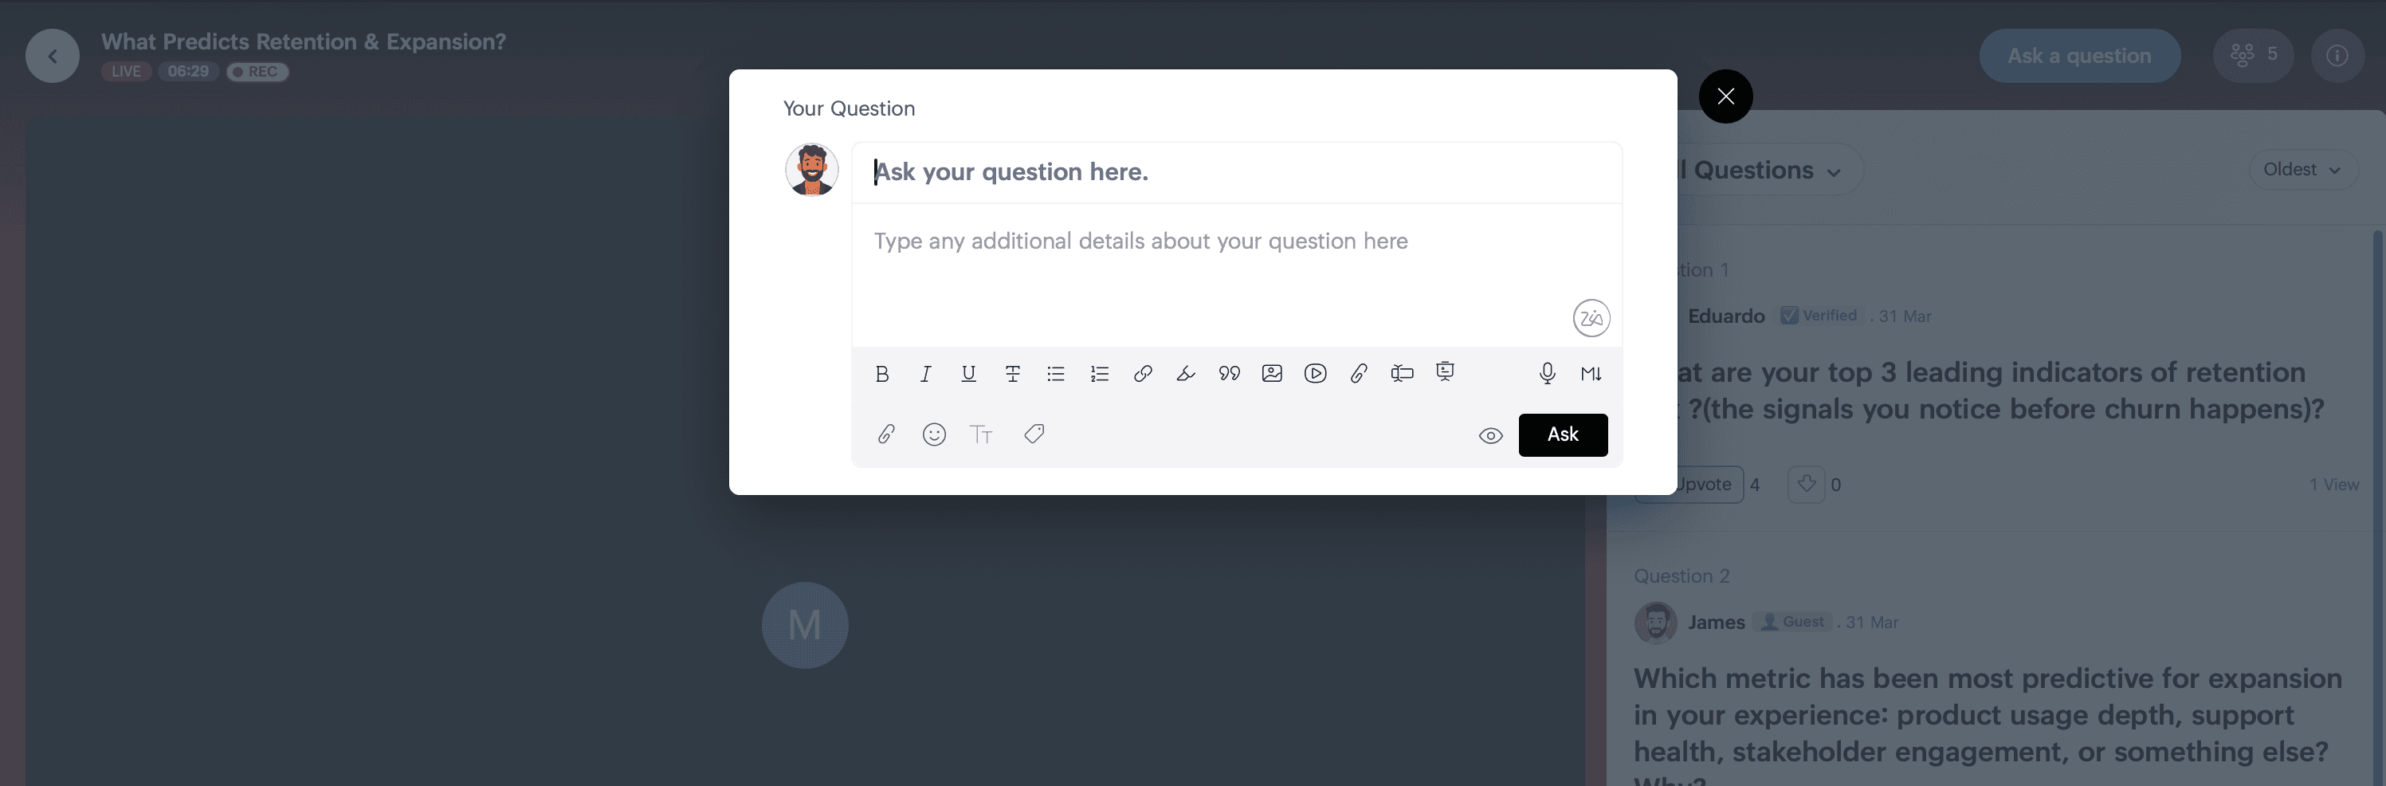Viewport: 2386px width, 786px height.
Task: Toggle Markdown mode in the editor
Action: [1591, 374]
